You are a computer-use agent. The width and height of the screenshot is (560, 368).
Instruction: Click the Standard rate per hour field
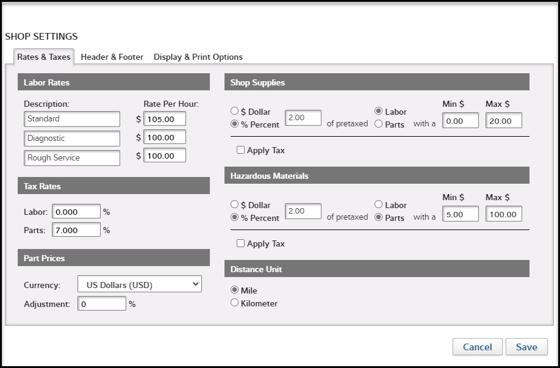164,118
